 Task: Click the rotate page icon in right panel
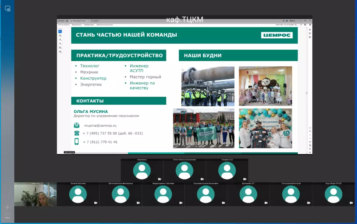pyautogui.click(x=310, y=142)
